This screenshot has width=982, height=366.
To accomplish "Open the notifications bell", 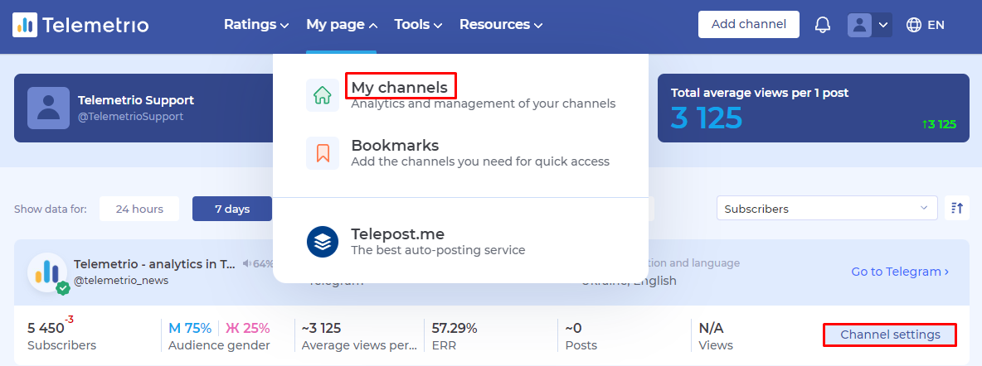I will tap(822, 25).
